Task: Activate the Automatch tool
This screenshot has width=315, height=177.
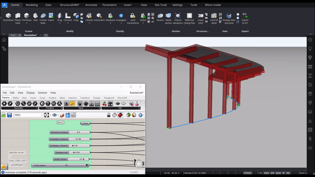Action: 100,17
